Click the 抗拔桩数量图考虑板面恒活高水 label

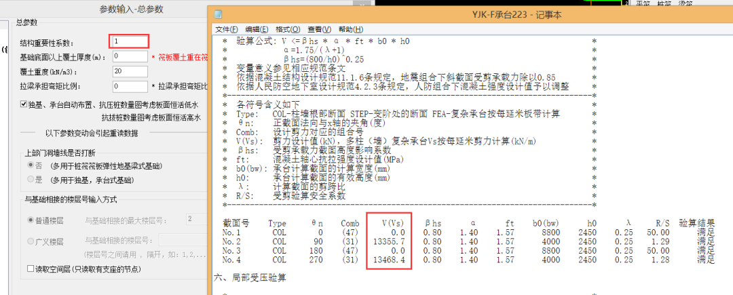pos(151,117)
